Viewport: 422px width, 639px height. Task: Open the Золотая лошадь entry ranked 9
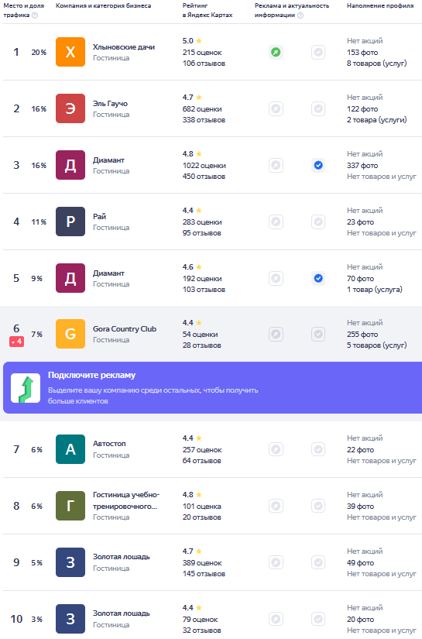pyautogui.click(x=122, y=557)
